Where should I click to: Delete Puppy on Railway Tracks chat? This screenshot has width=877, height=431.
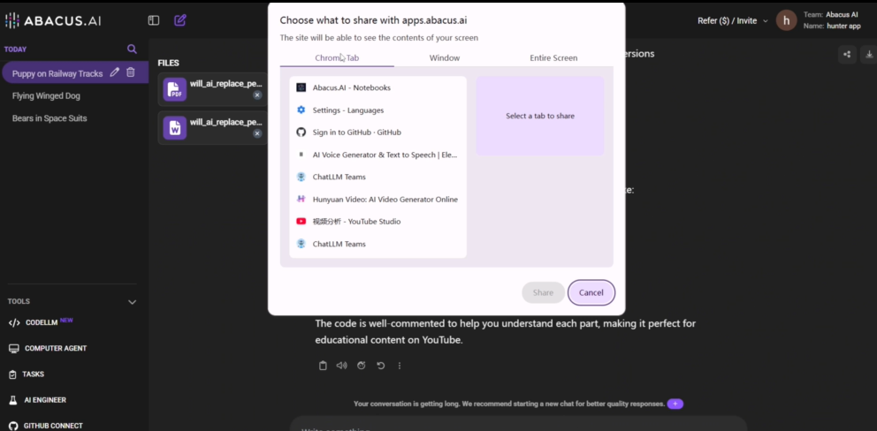(130, 72)
